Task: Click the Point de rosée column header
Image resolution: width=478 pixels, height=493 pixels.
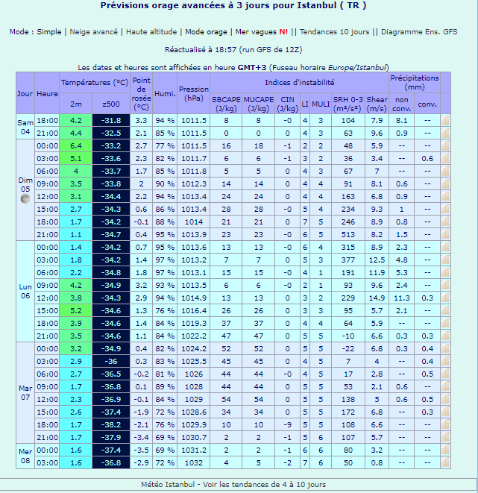Action: (x=141, y=93)
